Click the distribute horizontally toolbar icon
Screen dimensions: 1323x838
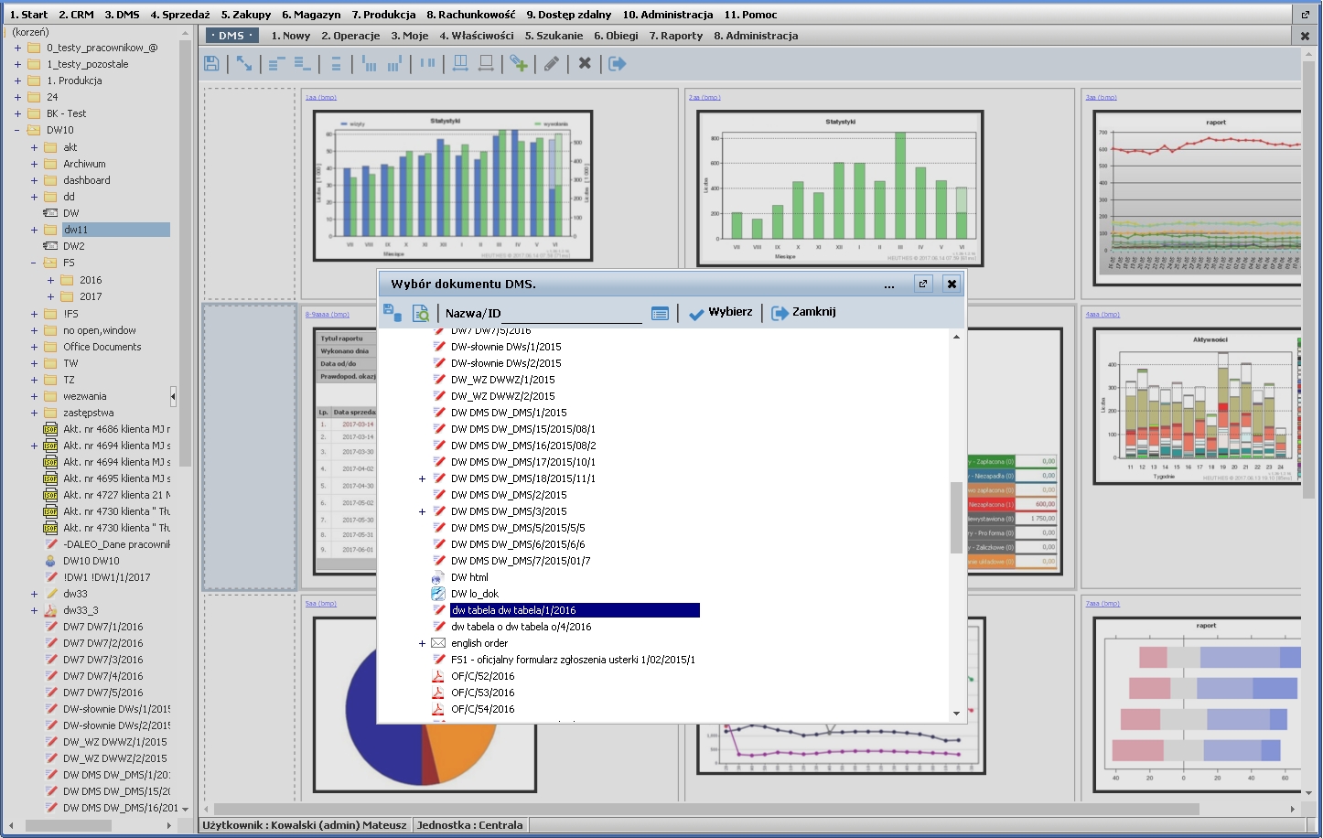pos(427,63)
